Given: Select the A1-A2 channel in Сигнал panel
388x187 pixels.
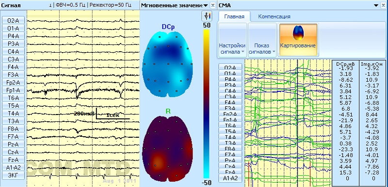Looking at the screenshot, I should (14, 167).
